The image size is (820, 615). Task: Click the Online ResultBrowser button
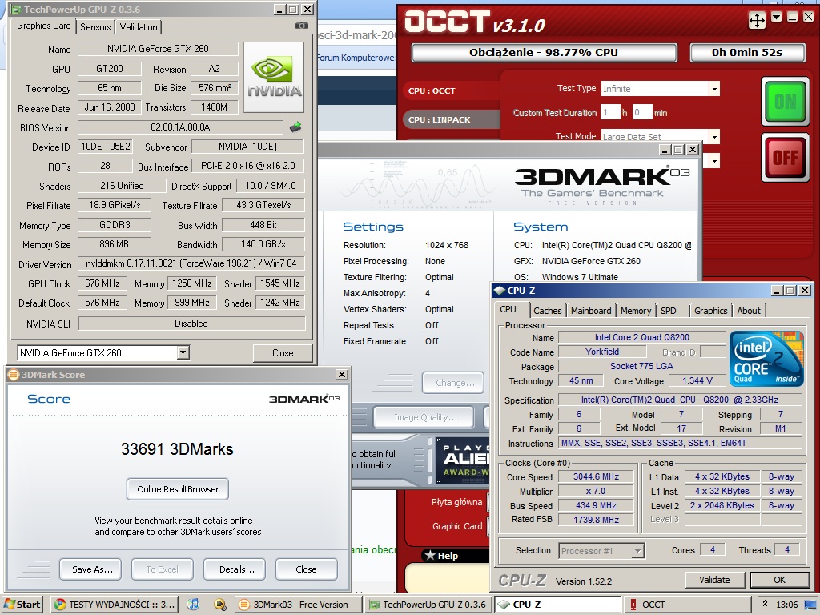coord(177,489)
